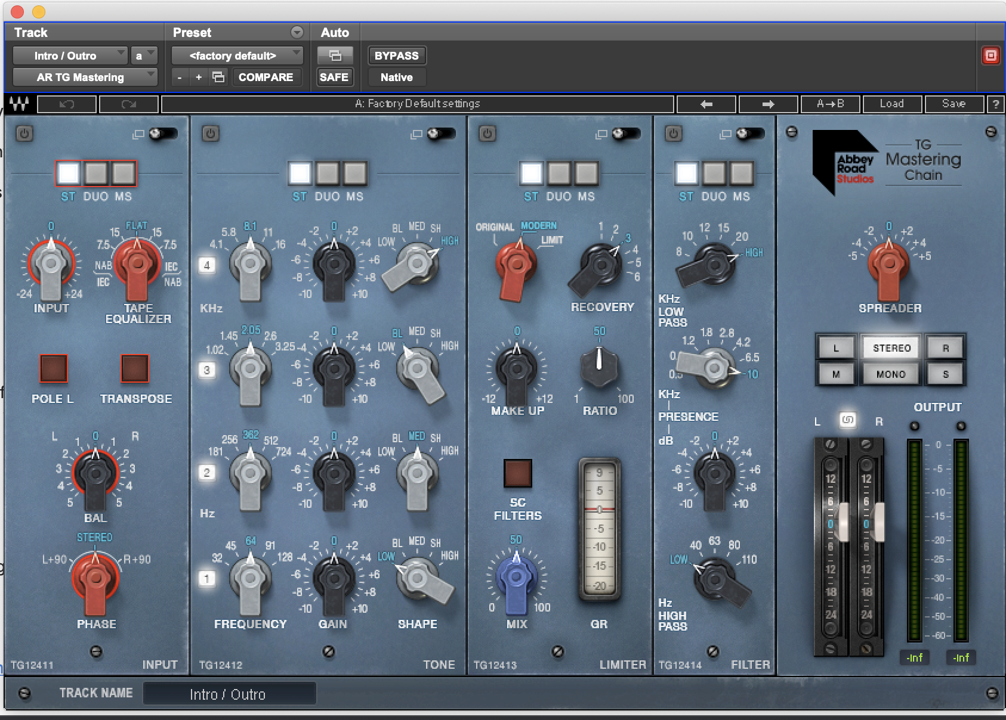1006x720 pixels.
Task: Open the factory default preset dropdown
Action: coord(237,56)
